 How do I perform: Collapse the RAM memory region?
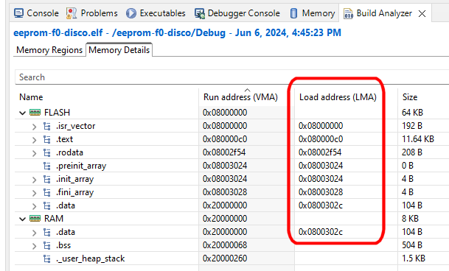[22, 219]
